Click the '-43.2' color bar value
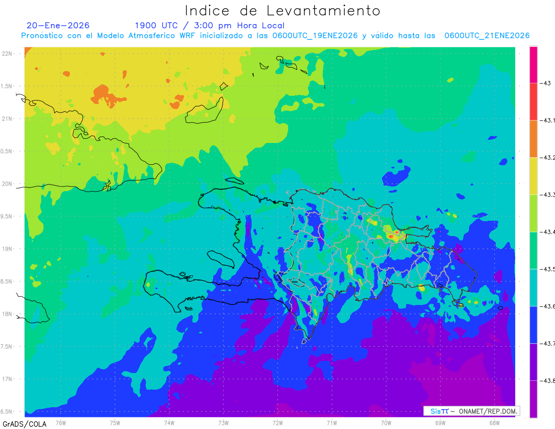 click(548, 158)
